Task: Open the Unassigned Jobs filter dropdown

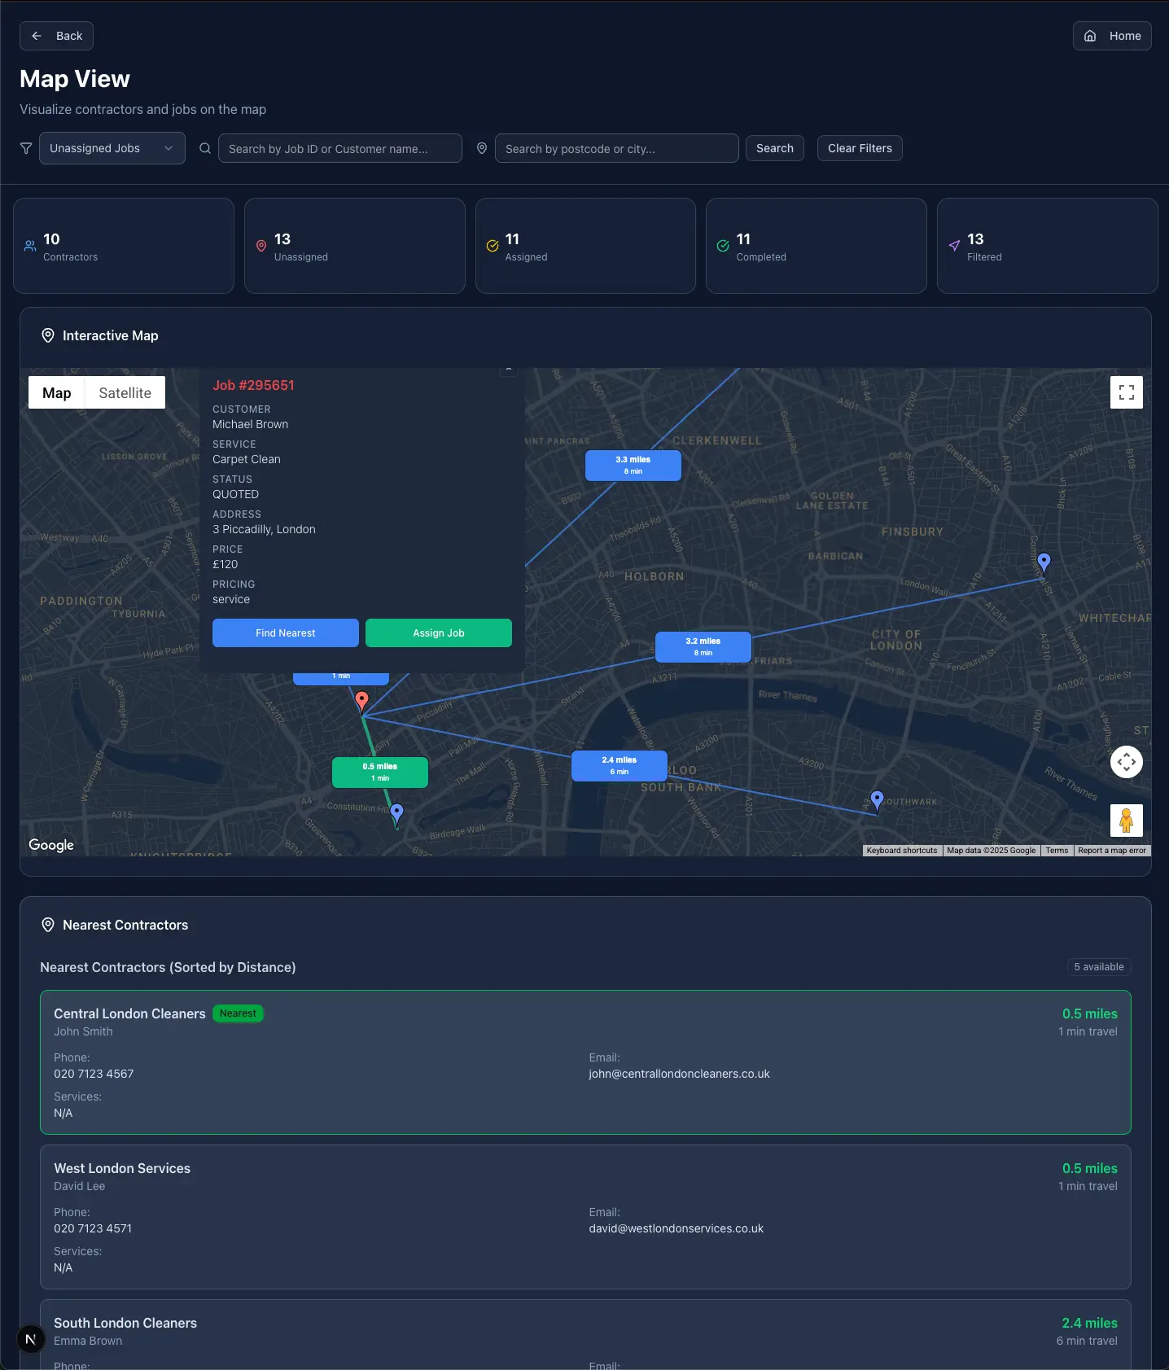Action: 112,148
